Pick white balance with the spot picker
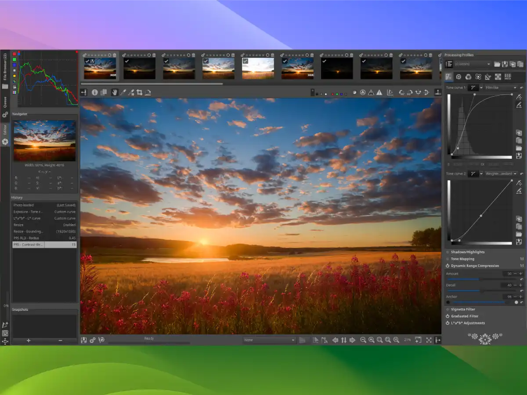 [x=123, y=92]
